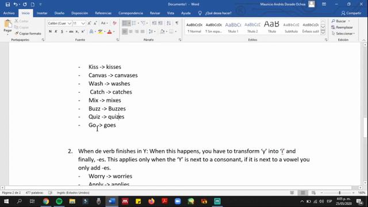Switch to print layout view
Screen dimensions: 368x207
[x=303, y=193]
